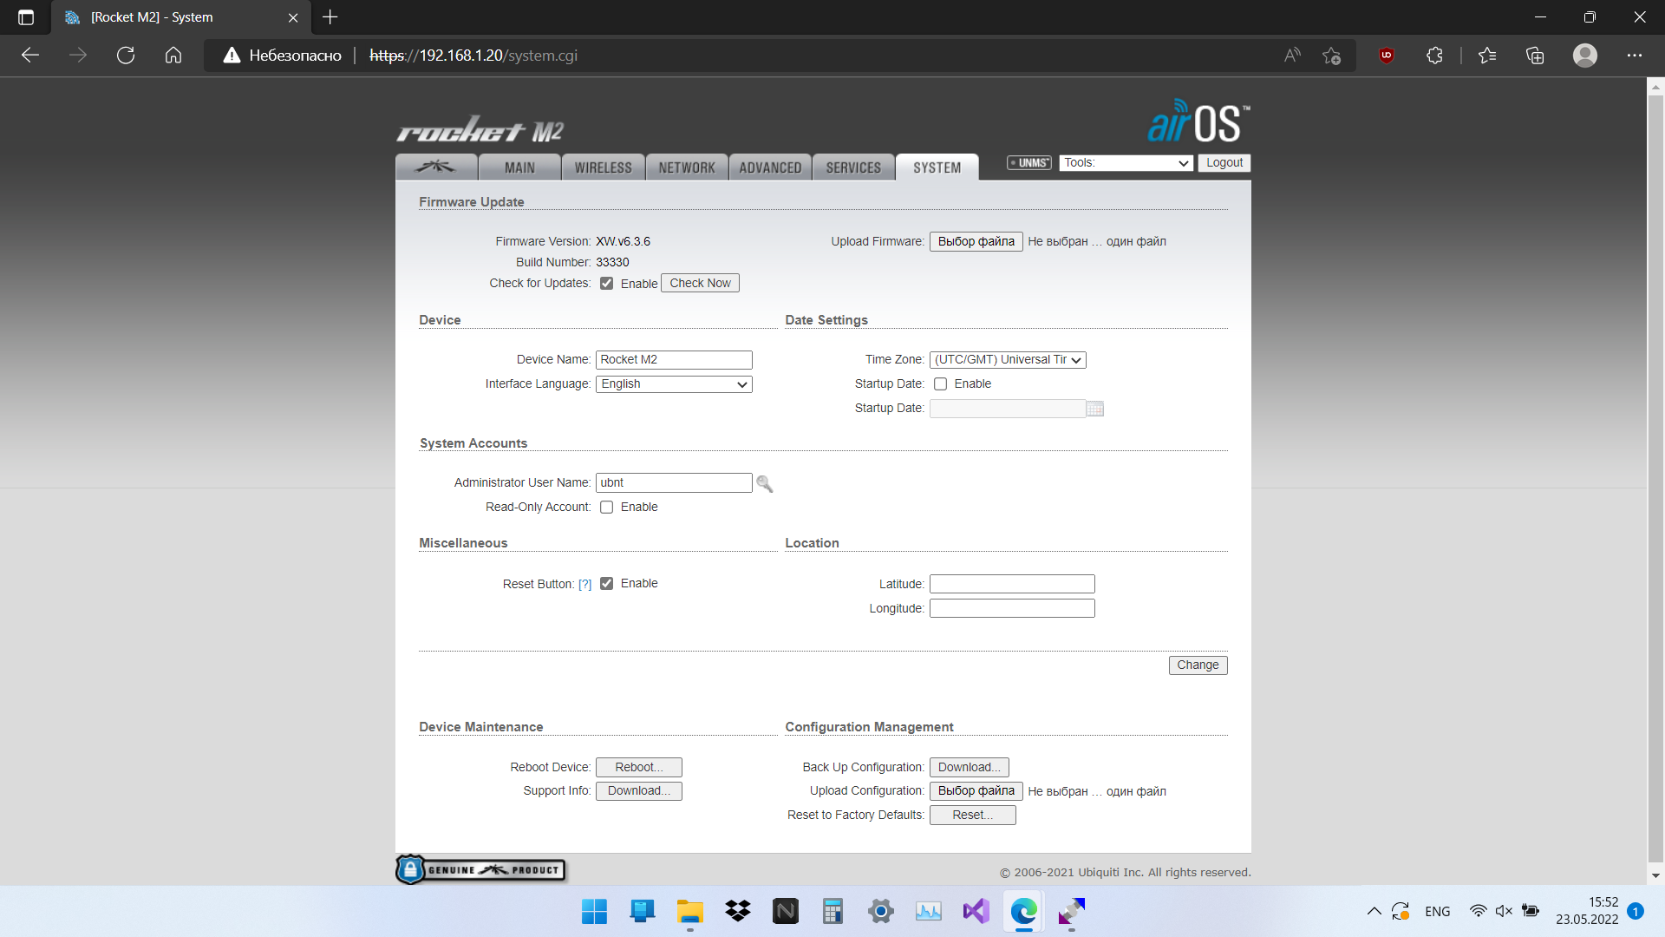
Task: Choose firmware file to upload
Action: coord(976,241)
